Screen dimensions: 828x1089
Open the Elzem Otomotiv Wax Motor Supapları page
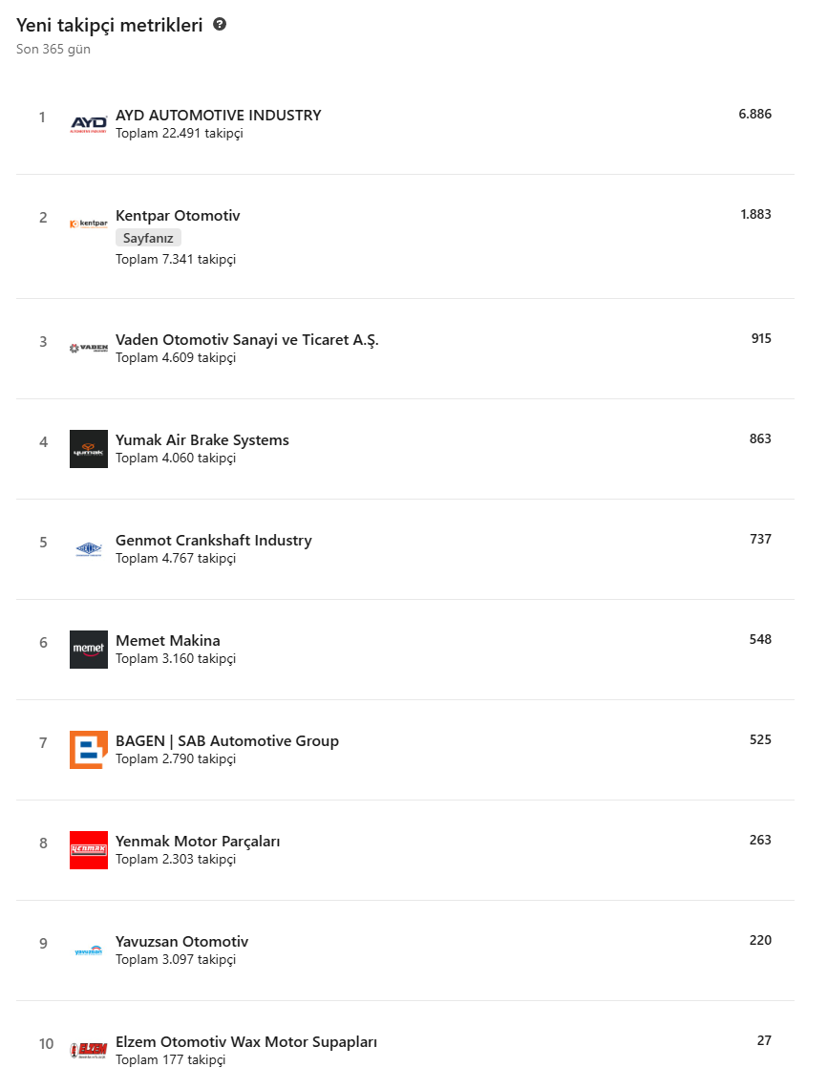coord(246,1042)
